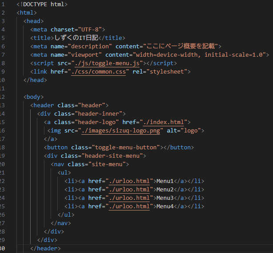Click the ./urloo.html link for Menu4
Viewport: 273px width, 253px height.
coord(129,206)
